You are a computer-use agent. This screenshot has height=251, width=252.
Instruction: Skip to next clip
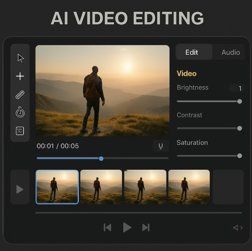[146, 228]
